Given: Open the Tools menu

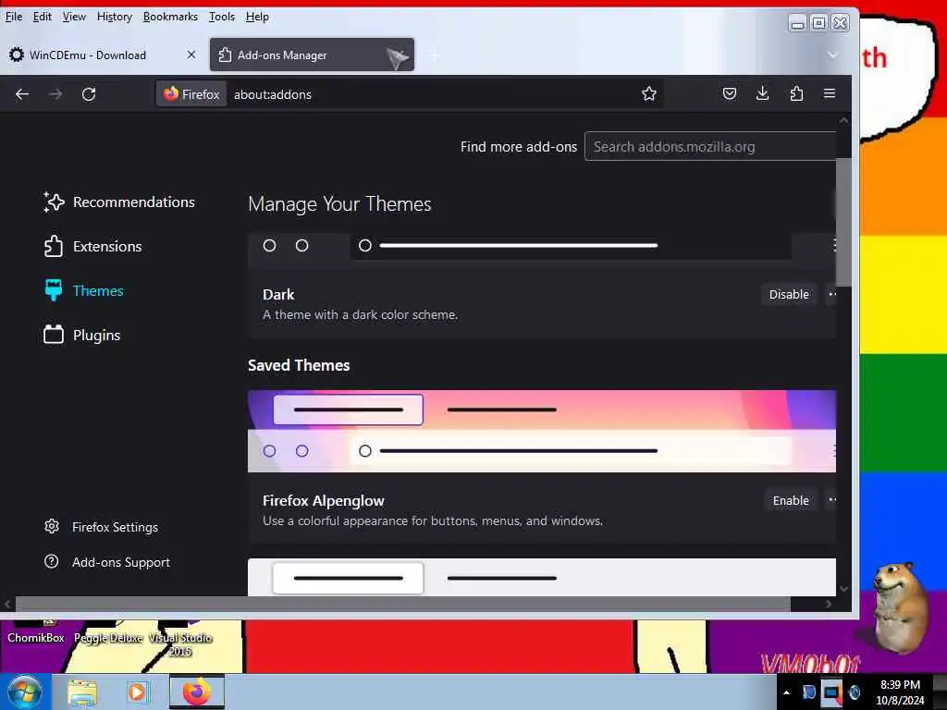Looking at the screenshot, I should (222, 17).
